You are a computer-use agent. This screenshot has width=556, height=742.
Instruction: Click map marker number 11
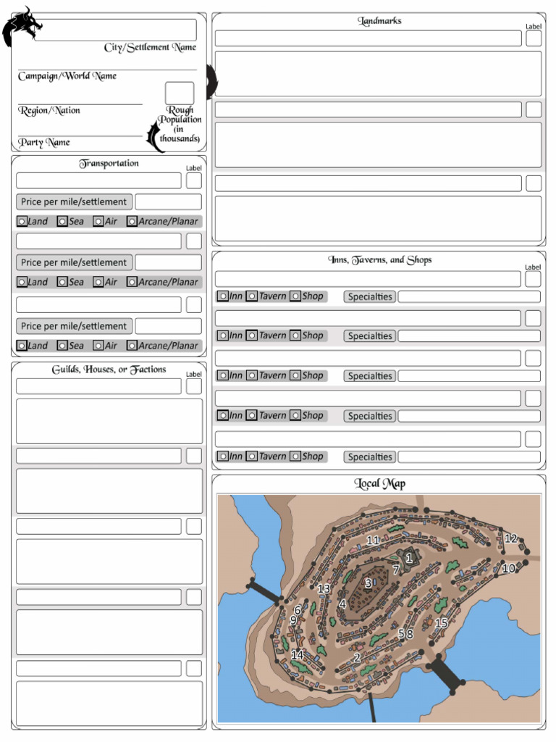tap(373, 541)
